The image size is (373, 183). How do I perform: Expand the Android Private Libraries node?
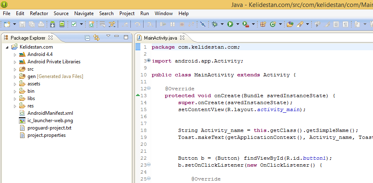[15, 62]
